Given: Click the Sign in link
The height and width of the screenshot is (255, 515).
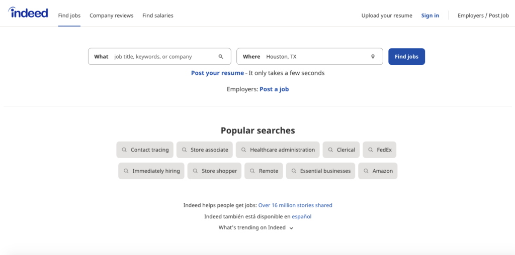Looking at the screenshot, I should click(430, 16).
